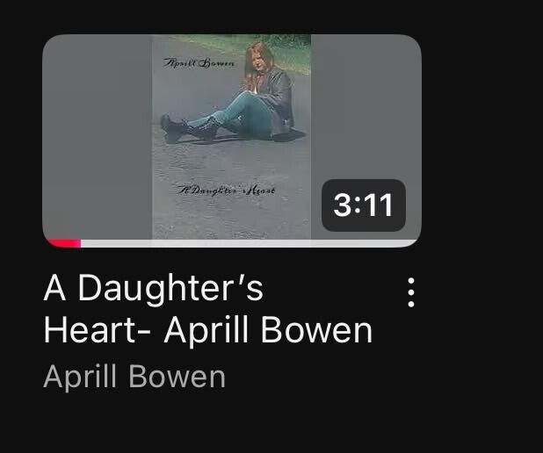Click the word Heart- in the title

click(97, 330)
